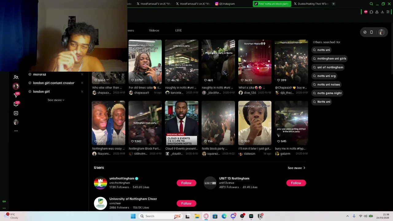
Task: Click the Windows taskbar Search box
Action: [x=160, y=216]
